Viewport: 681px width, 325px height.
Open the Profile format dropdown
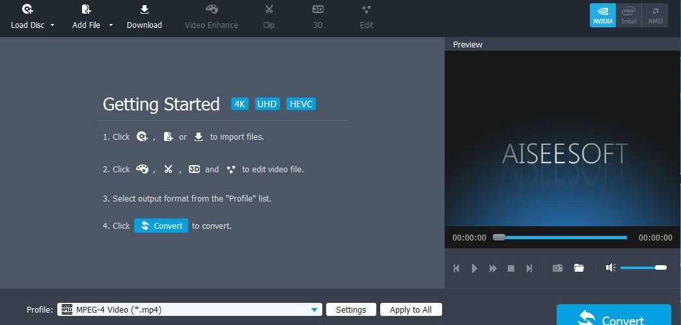pyautogui.click(x=190, y=310)
